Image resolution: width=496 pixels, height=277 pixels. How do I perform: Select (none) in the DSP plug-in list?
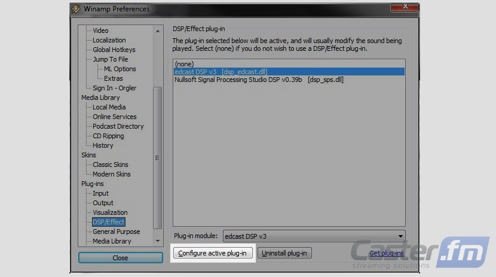pyautogui.click(x=289, y=64)
